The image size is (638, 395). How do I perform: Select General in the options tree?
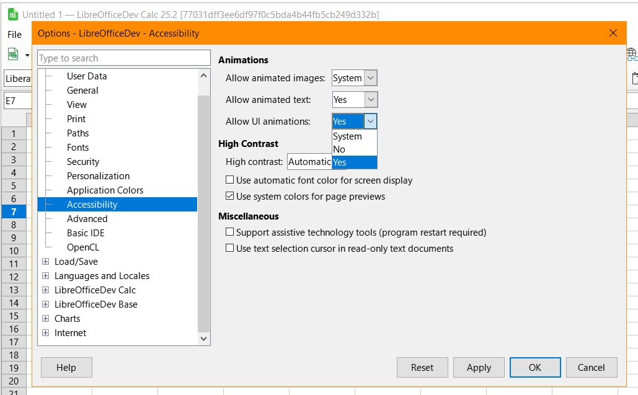pyautogui.click(x=82, y=91)
